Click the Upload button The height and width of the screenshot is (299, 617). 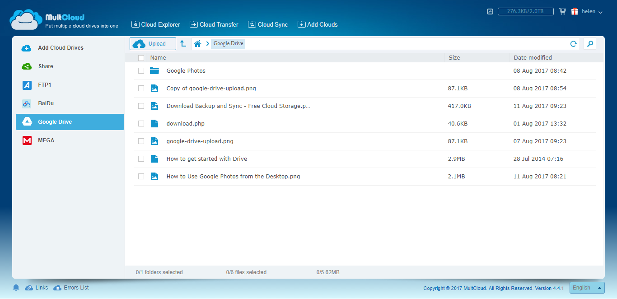[x=153, y=43]
